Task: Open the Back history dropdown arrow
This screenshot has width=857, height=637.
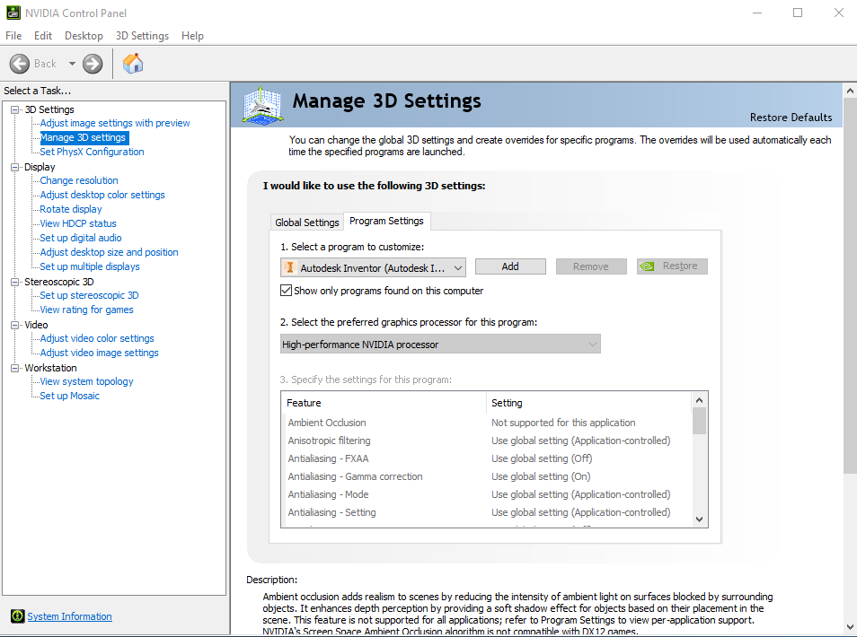Action: pos(72,64)
